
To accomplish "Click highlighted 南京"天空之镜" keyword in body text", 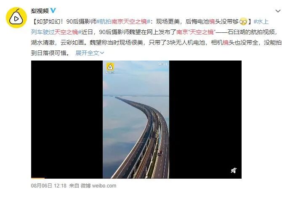I will click(196, 32).
